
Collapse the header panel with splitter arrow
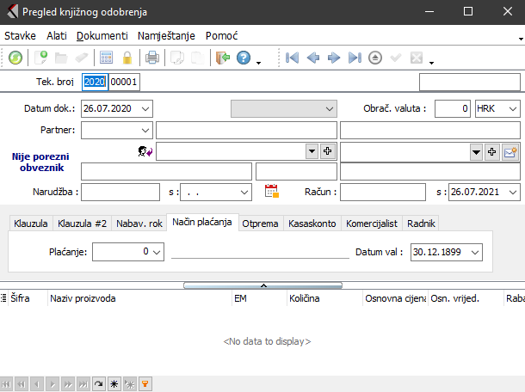(262, 284)
